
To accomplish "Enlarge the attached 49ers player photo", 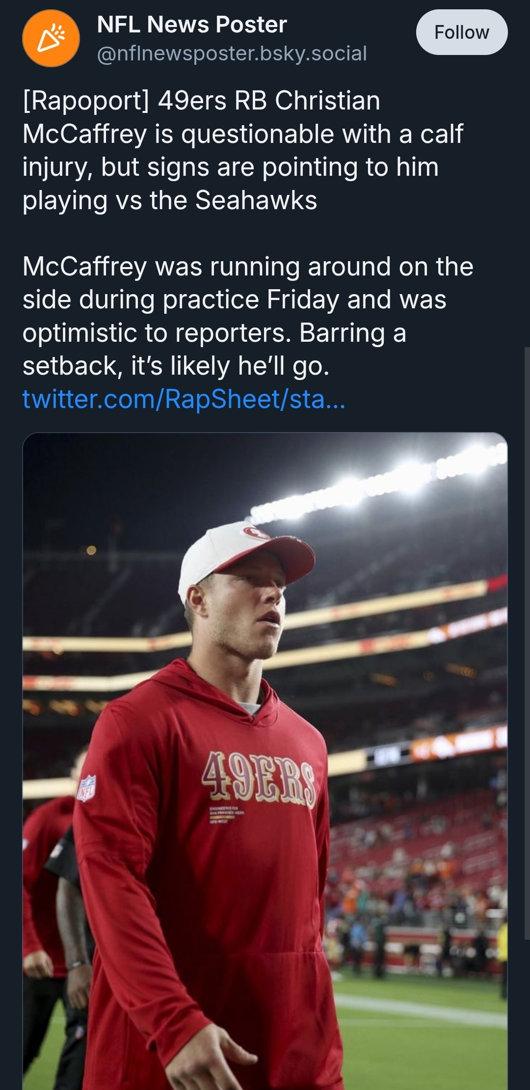I will (265, 761).
